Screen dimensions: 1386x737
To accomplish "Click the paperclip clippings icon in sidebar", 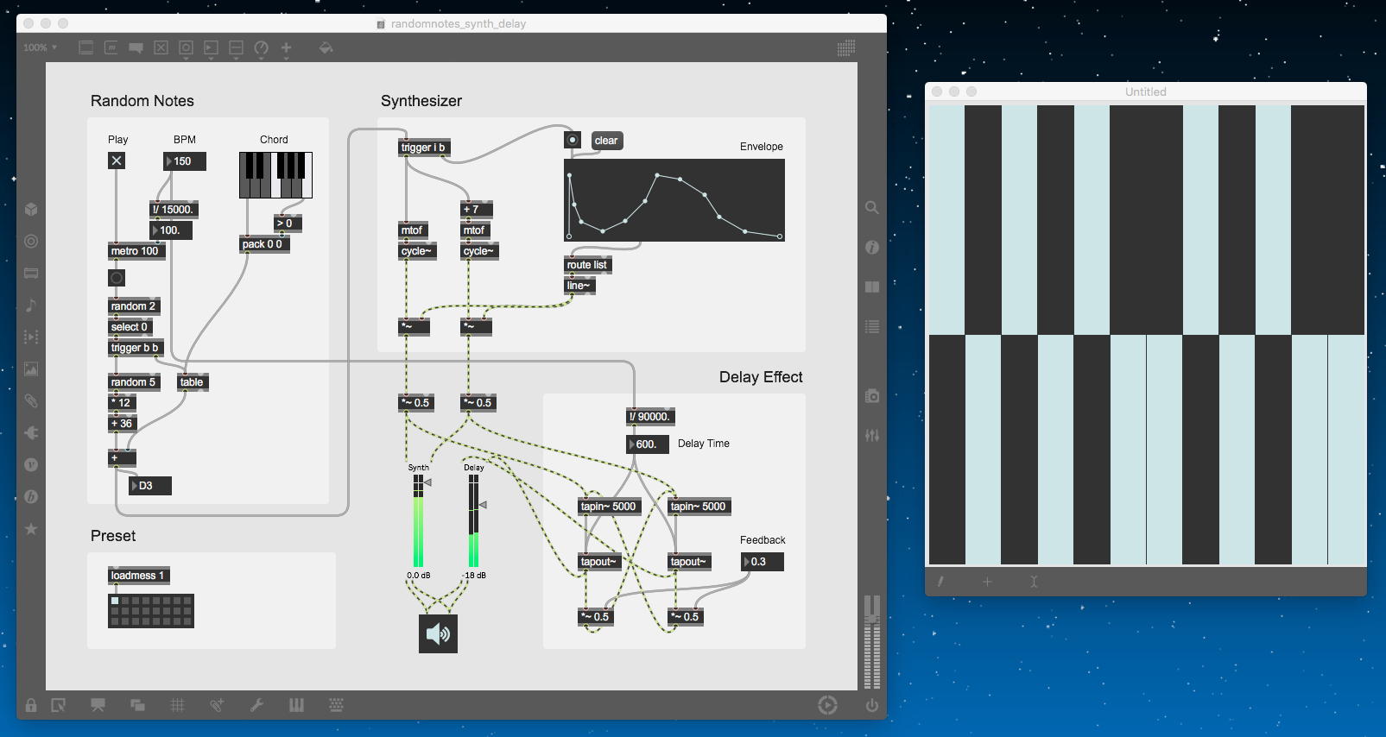I will (x=31, y=401).
